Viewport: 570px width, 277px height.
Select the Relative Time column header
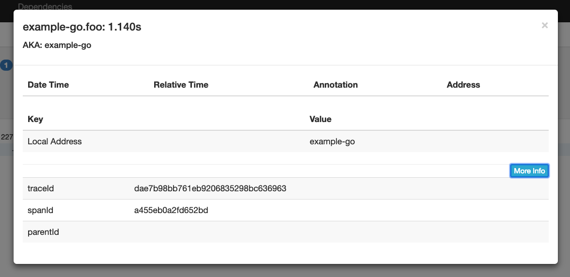[x=181, y=85]
